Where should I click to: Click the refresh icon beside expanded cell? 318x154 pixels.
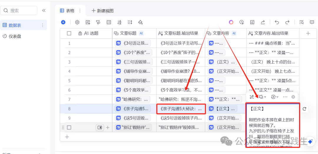click(305, 109)
